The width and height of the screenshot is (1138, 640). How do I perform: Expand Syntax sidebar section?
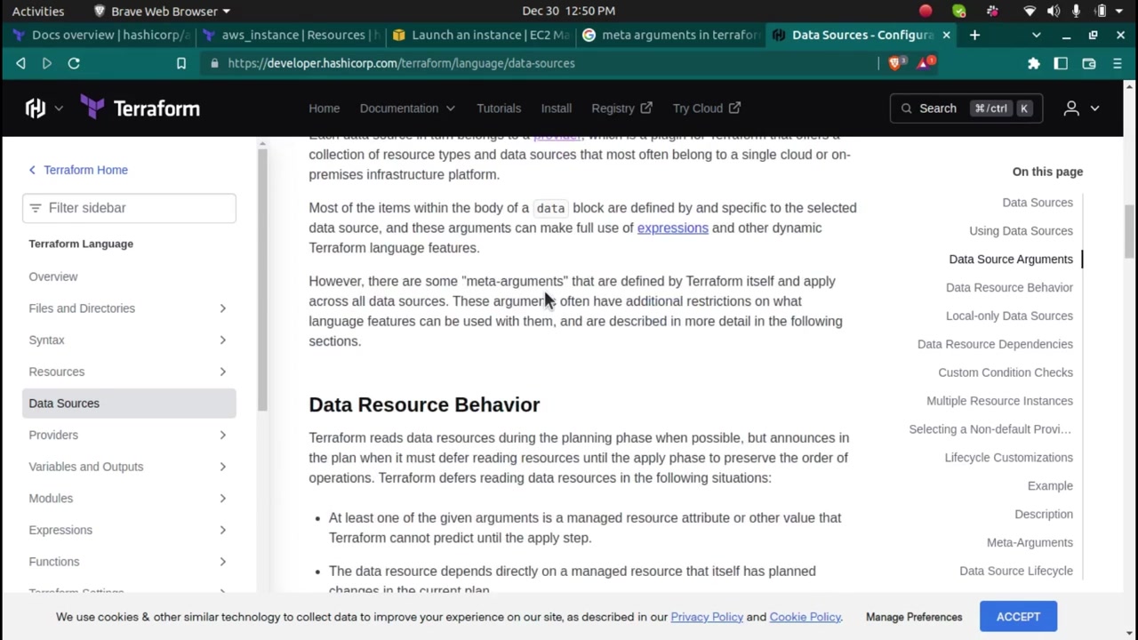tap(222, 340)
